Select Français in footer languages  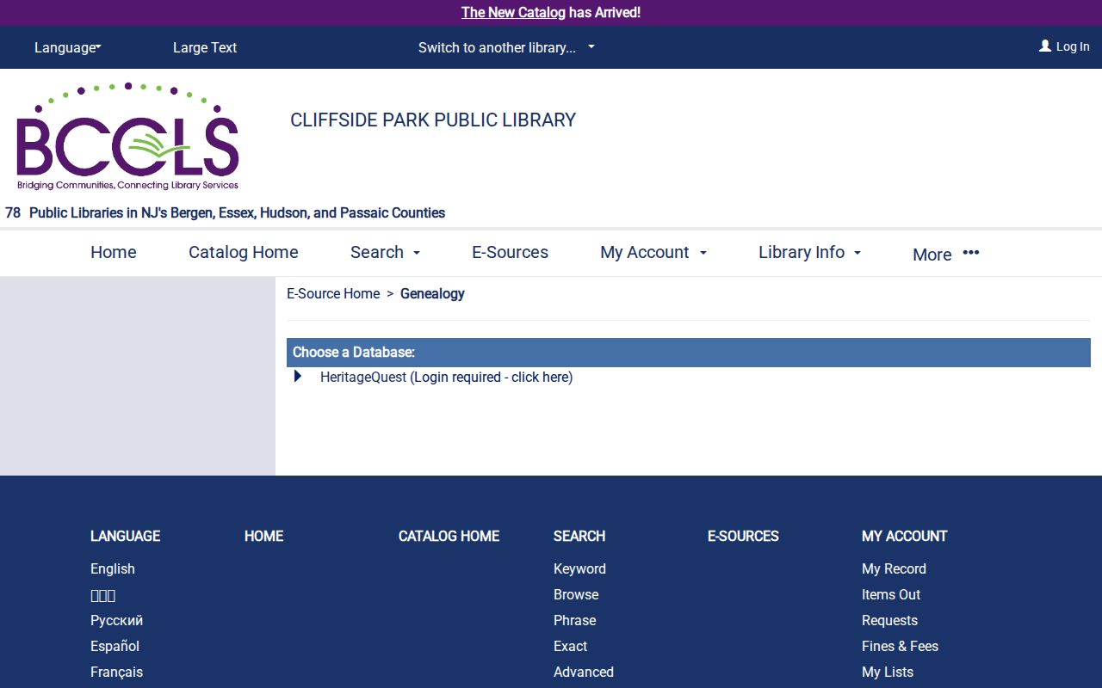[116, 672]
